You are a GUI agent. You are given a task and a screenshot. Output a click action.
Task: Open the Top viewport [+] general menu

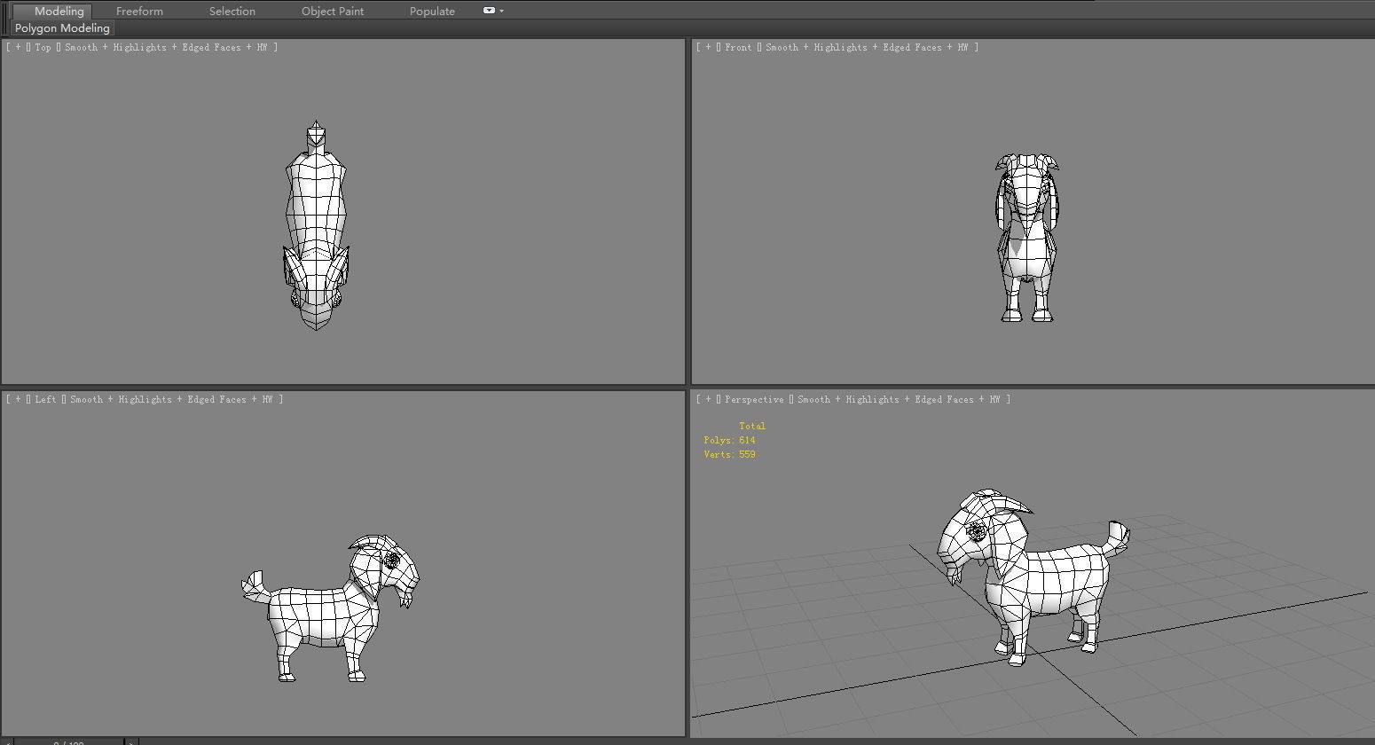point(19,47)
